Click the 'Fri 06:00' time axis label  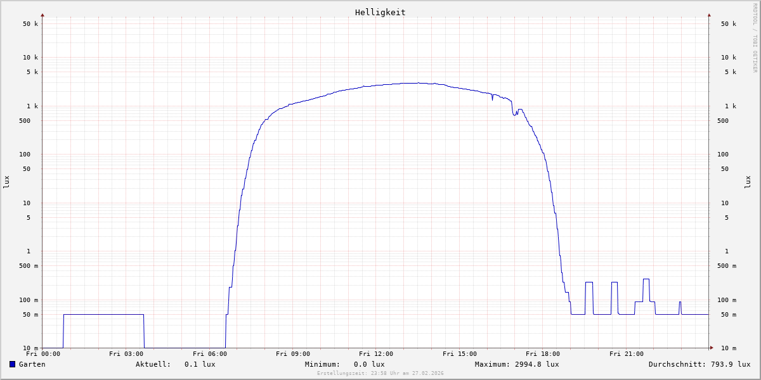pos(210,354)
